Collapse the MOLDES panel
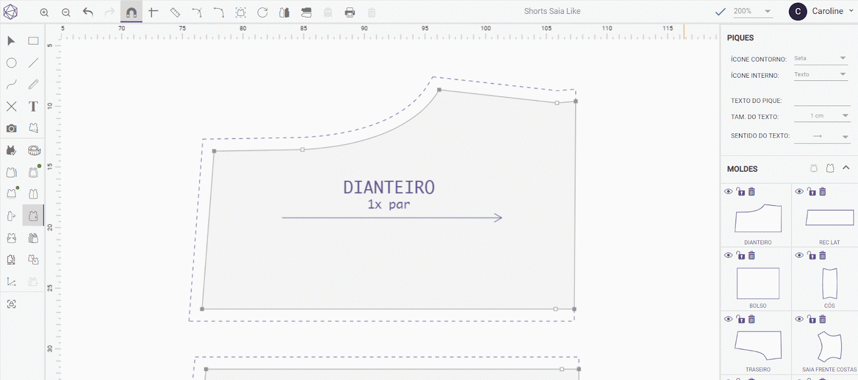This screenshot has width=858, height=380. (846, 168)
